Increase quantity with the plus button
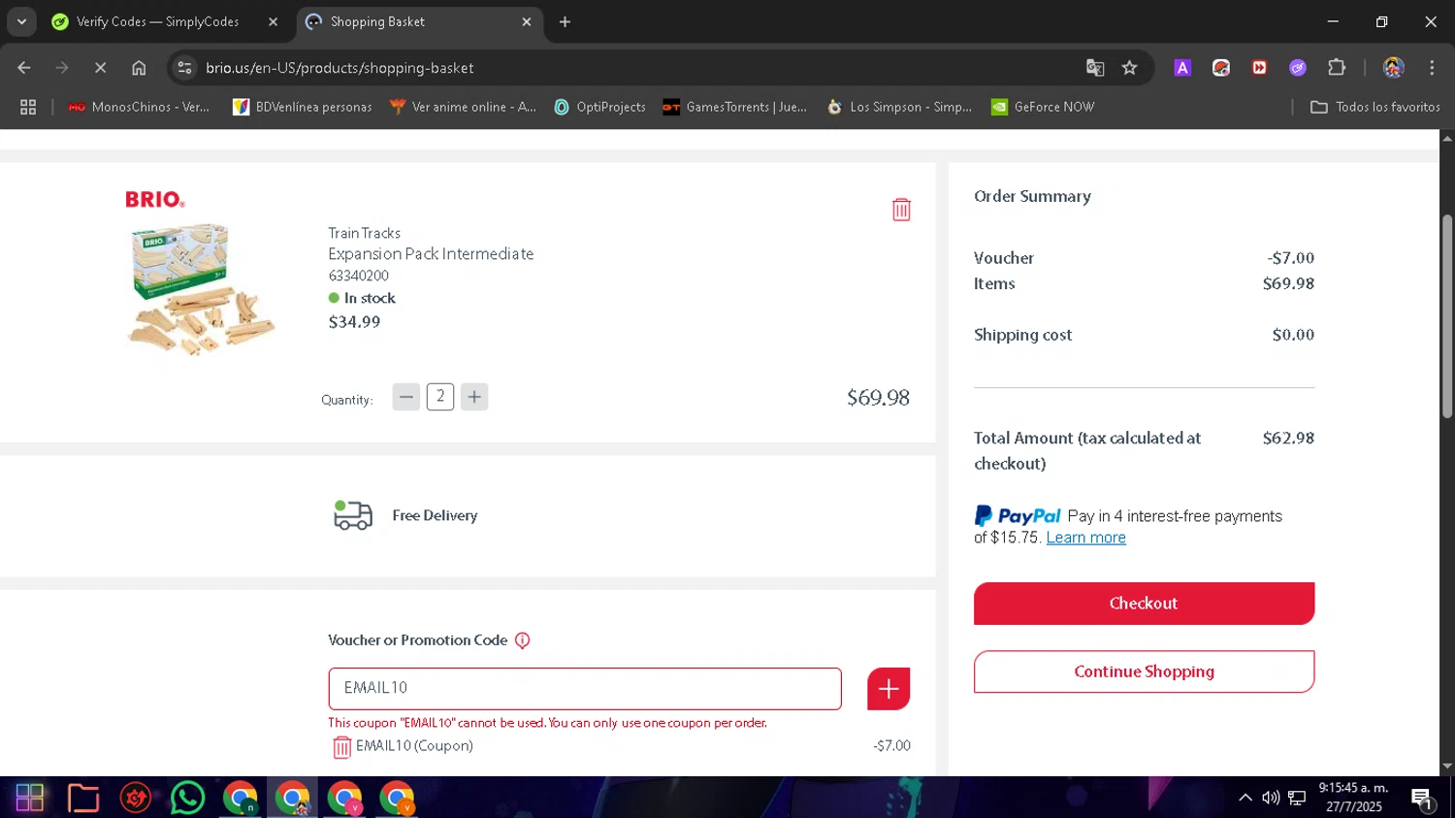1455x818 pixels. point(474,397)
